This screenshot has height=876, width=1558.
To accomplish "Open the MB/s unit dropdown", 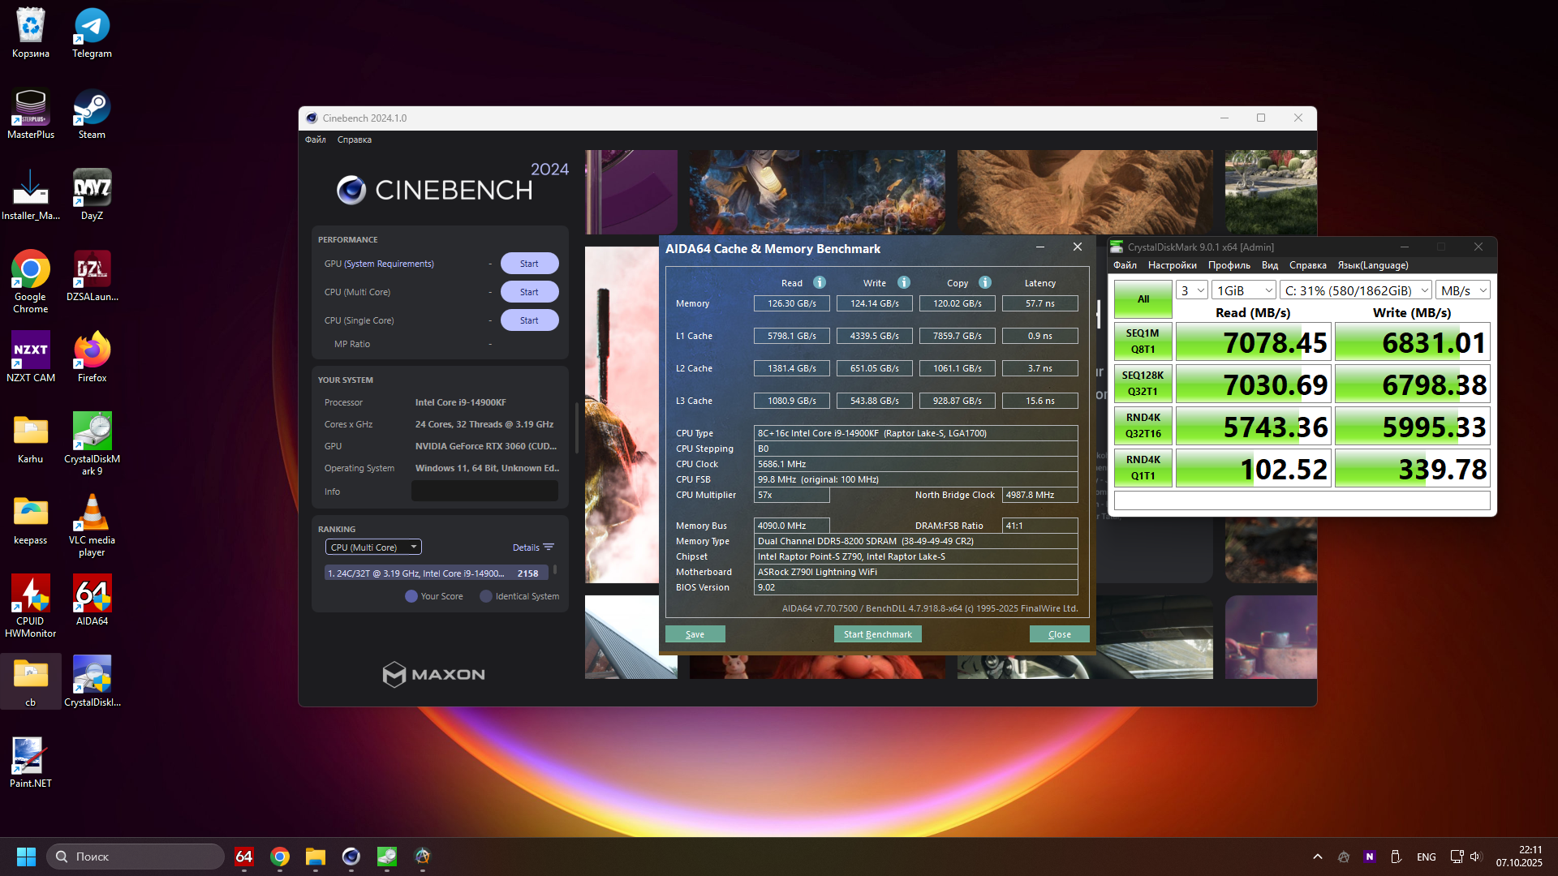I will tap(1463, 290).
